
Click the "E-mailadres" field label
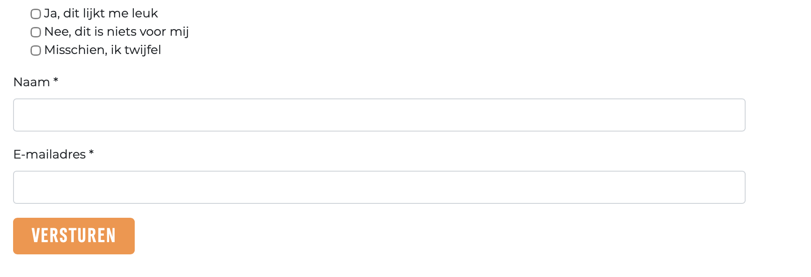49,155
